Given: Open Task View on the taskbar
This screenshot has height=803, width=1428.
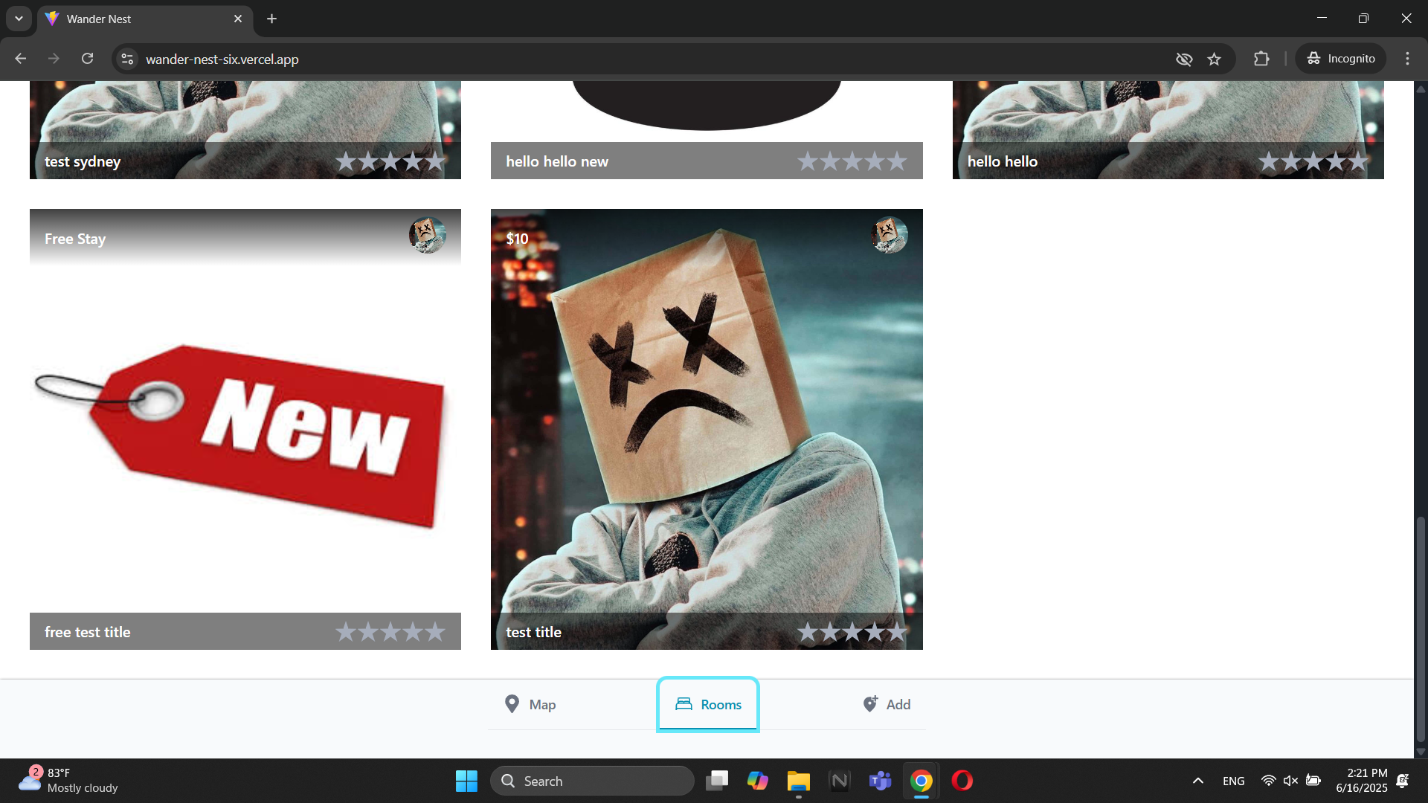Looking at the screenshot, I should pyautogui.click(x=717, y=781).
